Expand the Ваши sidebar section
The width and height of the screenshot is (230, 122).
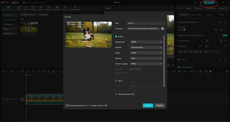tap(10, 29)
